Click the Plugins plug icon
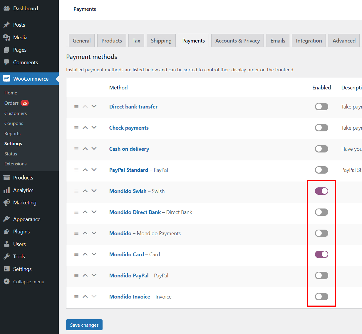Image resolution: width=362 pixels, height=334 pixels. pos(6,232)
